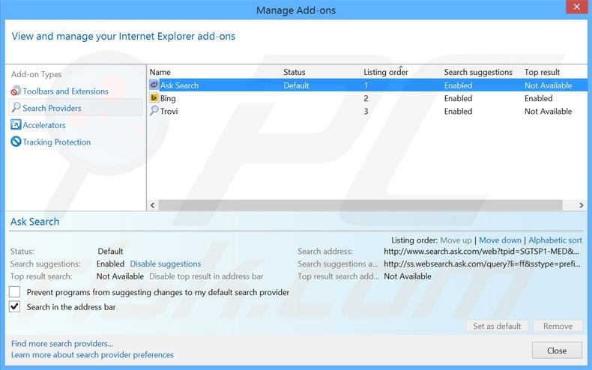Click Trovi's Search suggestions Enabled cell
The width and height of the screenshot is (592, 370).
coord(458,111)
